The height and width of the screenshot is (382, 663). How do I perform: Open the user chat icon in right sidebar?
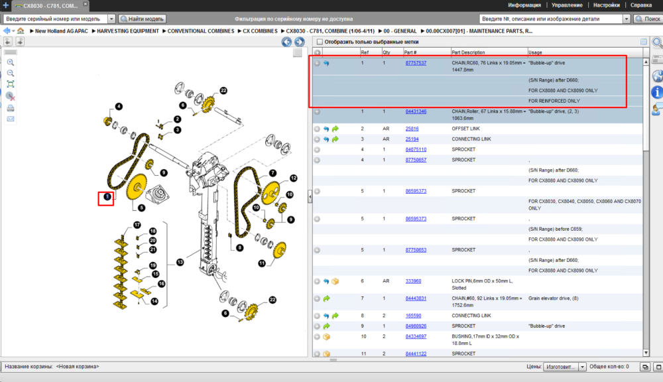(657, 109)
